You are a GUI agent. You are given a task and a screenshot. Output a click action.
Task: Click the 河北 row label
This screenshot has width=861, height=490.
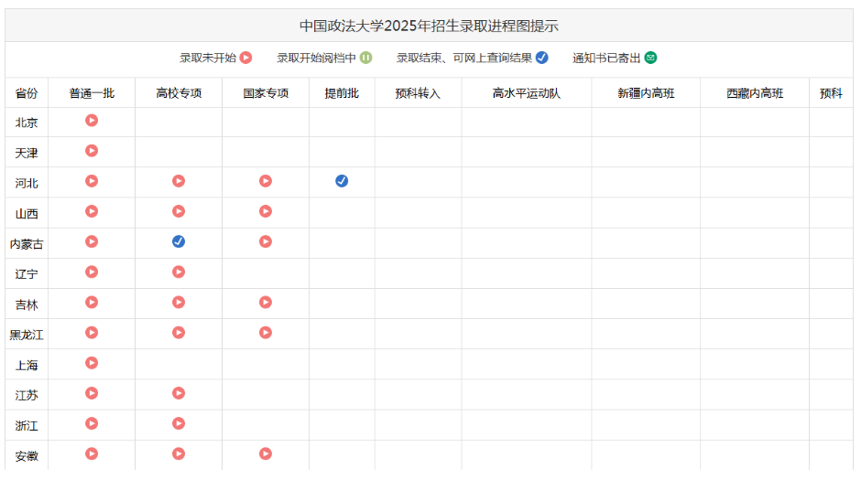(x=27, y=183)
